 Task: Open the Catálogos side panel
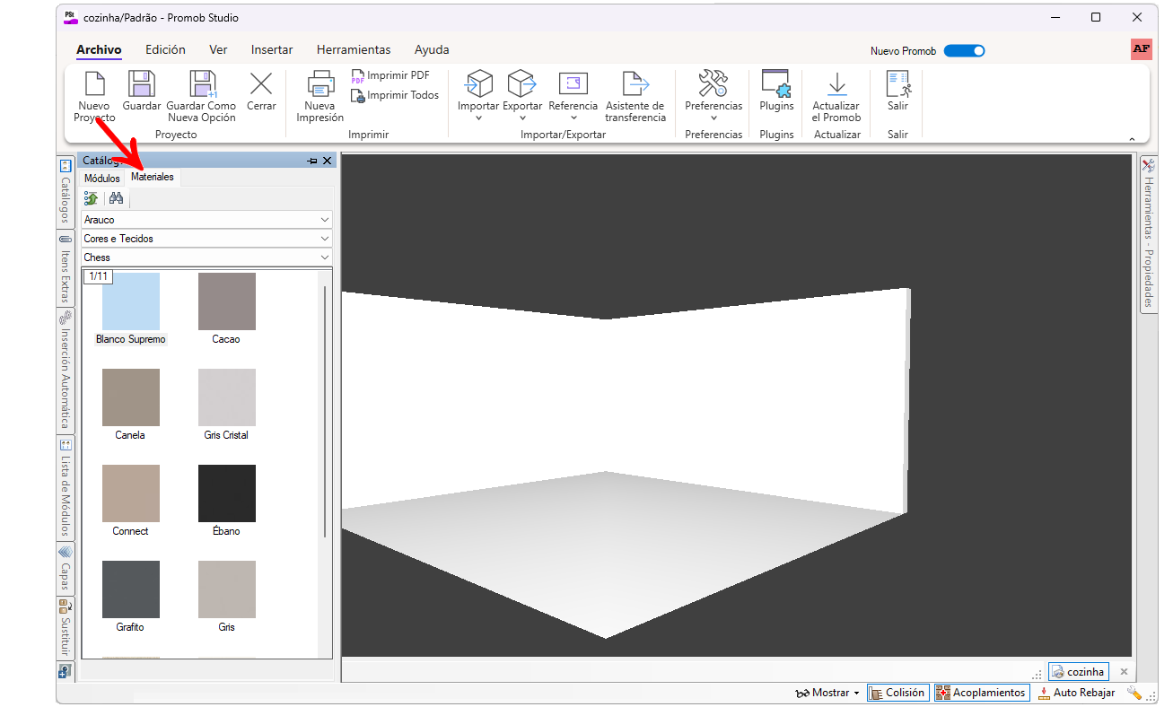click(x=65, y=191)
